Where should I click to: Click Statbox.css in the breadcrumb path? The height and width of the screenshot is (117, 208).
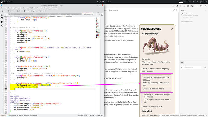[69, 16]
